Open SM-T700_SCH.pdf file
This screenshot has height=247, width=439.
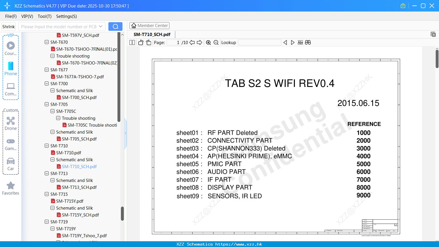click(76, 97)
